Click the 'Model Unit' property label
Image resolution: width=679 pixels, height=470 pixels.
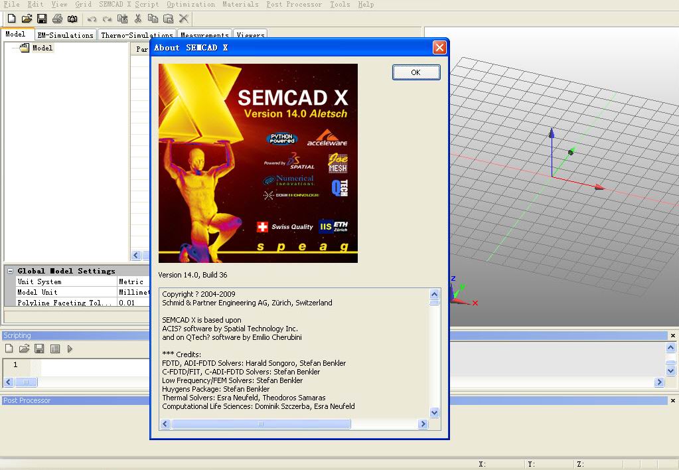37,292
